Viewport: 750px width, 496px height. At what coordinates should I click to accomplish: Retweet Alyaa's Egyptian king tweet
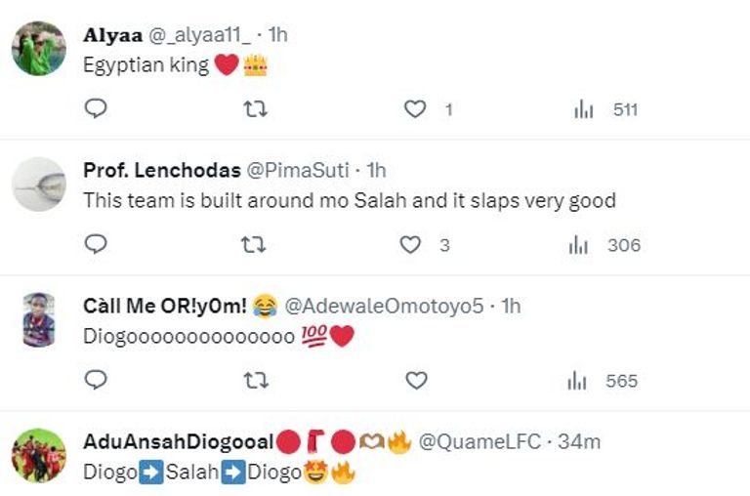pos(254,109)
